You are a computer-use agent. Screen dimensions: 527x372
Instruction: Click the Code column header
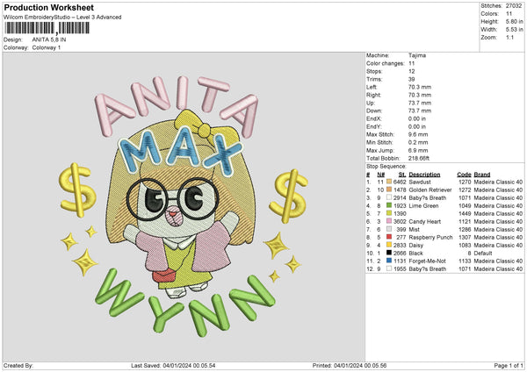pos(464,175)
